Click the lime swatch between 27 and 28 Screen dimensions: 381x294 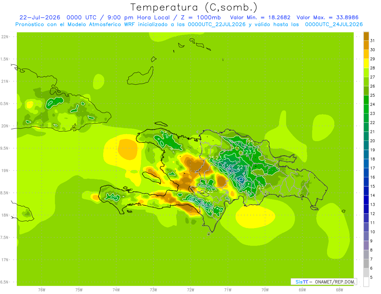(x=366, y=73)
